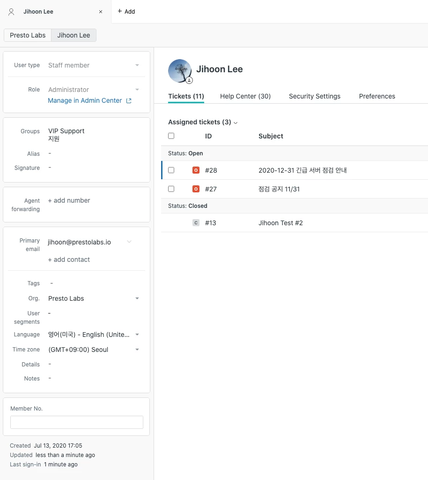The width and height of the screenshot is (428, 480).
Task: Click the external link icon beside Admin Center
Action: tap(129, 101)
